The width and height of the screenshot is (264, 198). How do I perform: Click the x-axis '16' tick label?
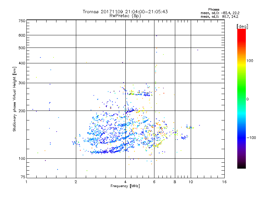tap(224, 182)
